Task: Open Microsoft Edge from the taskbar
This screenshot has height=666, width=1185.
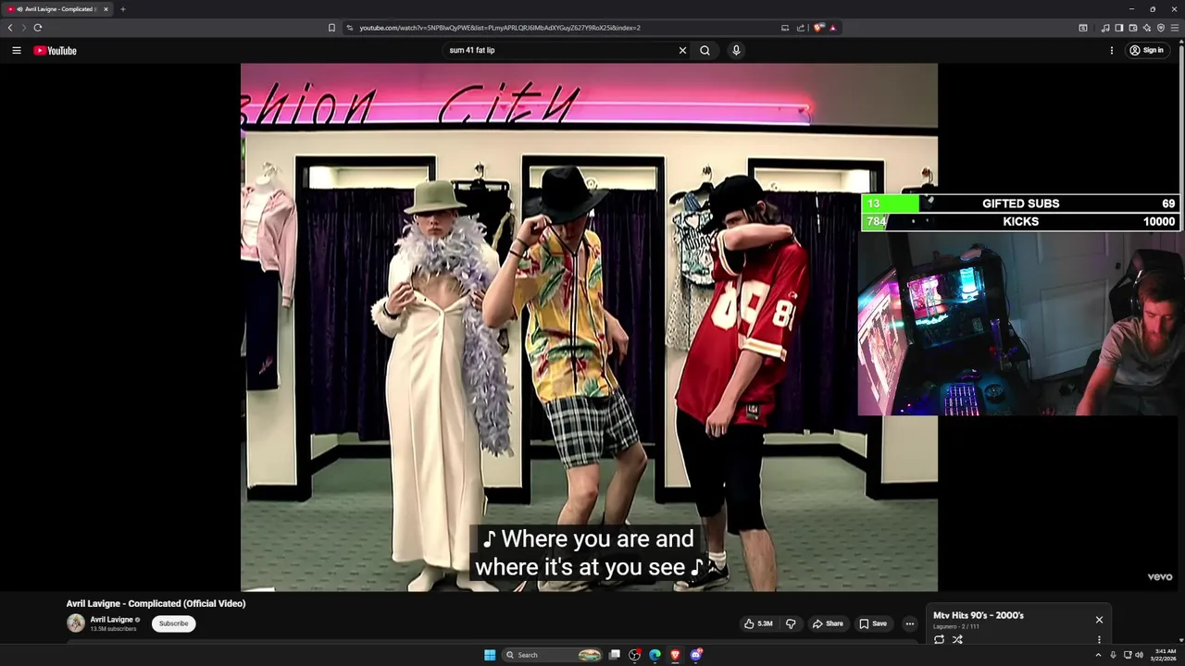Action: coord(655,655)
